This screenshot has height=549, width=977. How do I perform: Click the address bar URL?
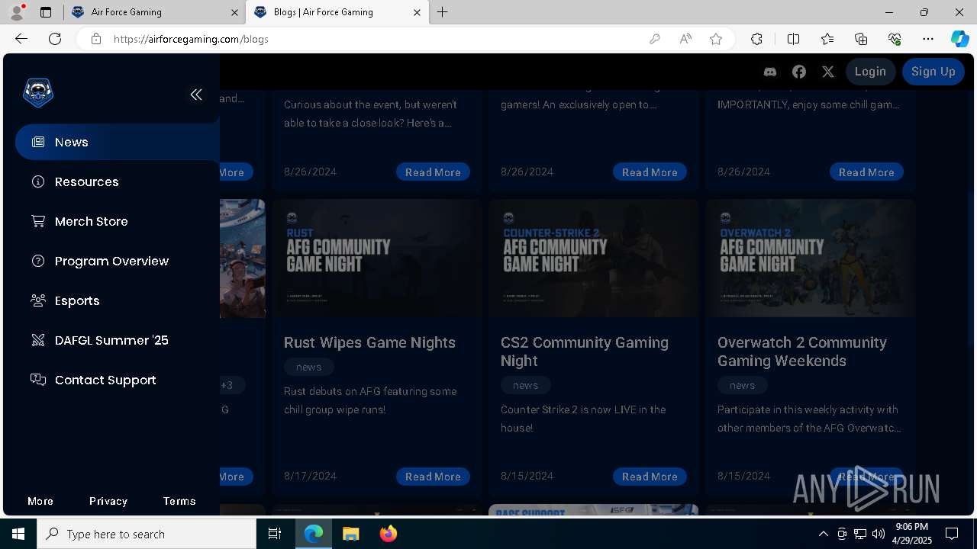coord(191,39)
